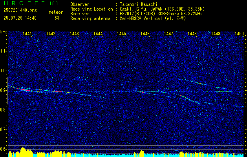Screen dimensions: 247x157
Task: Click the date stamp 25.07.29 14:40
Action: click(x=20, y=18)
